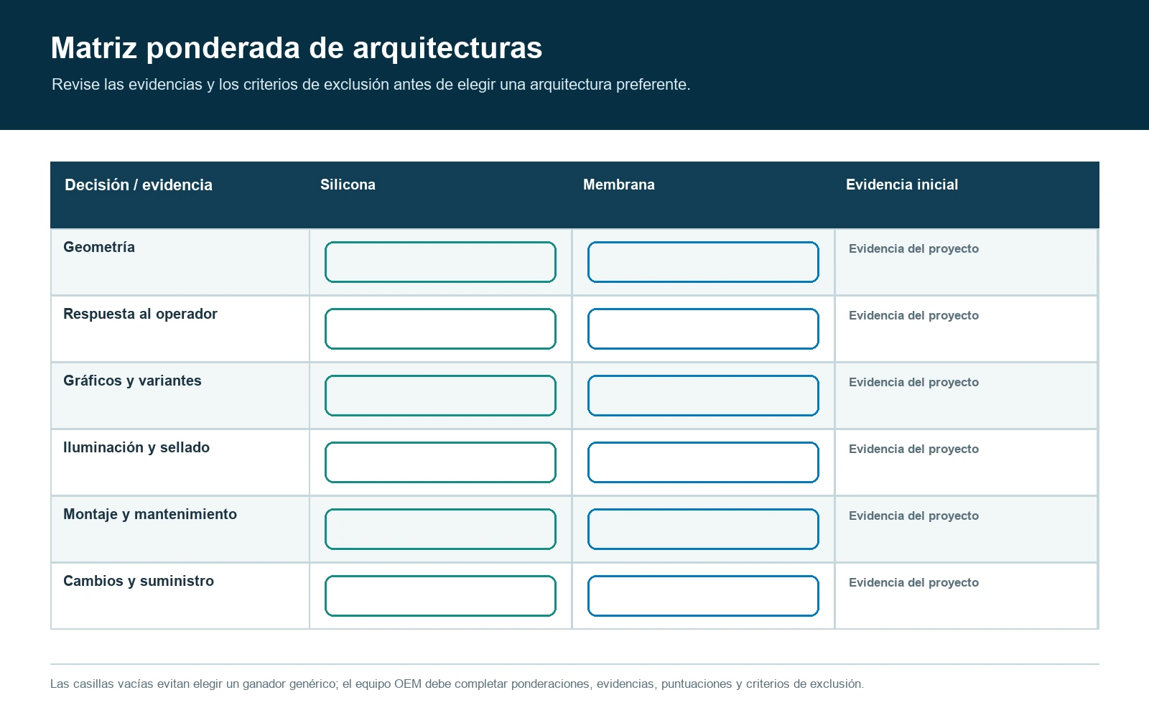This screenshot has height=718, width=1149.
Task: Select the Silicona input for Respuesta al operador
Action: (x=440, y=329)
